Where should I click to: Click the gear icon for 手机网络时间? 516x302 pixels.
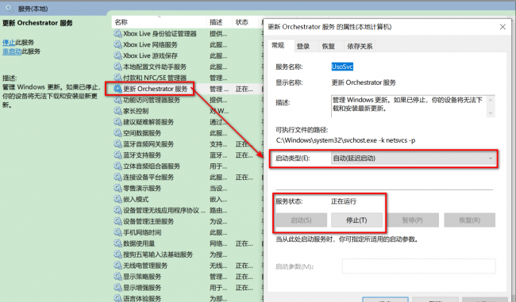coord(117,232)
